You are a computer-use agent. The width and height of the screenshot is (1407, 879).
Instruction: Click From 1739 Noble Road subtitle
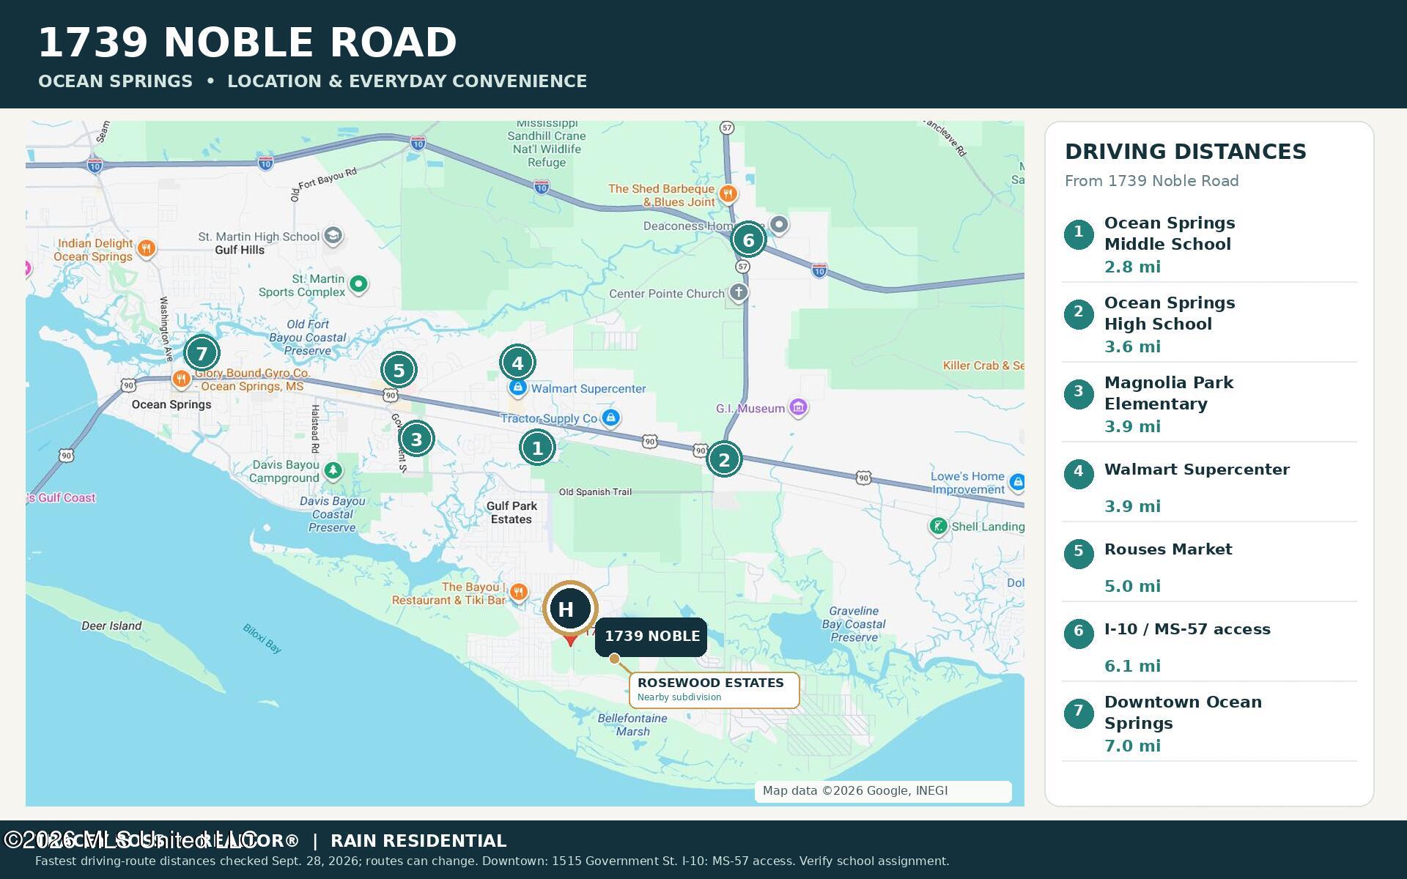[x=1152, y=181]
